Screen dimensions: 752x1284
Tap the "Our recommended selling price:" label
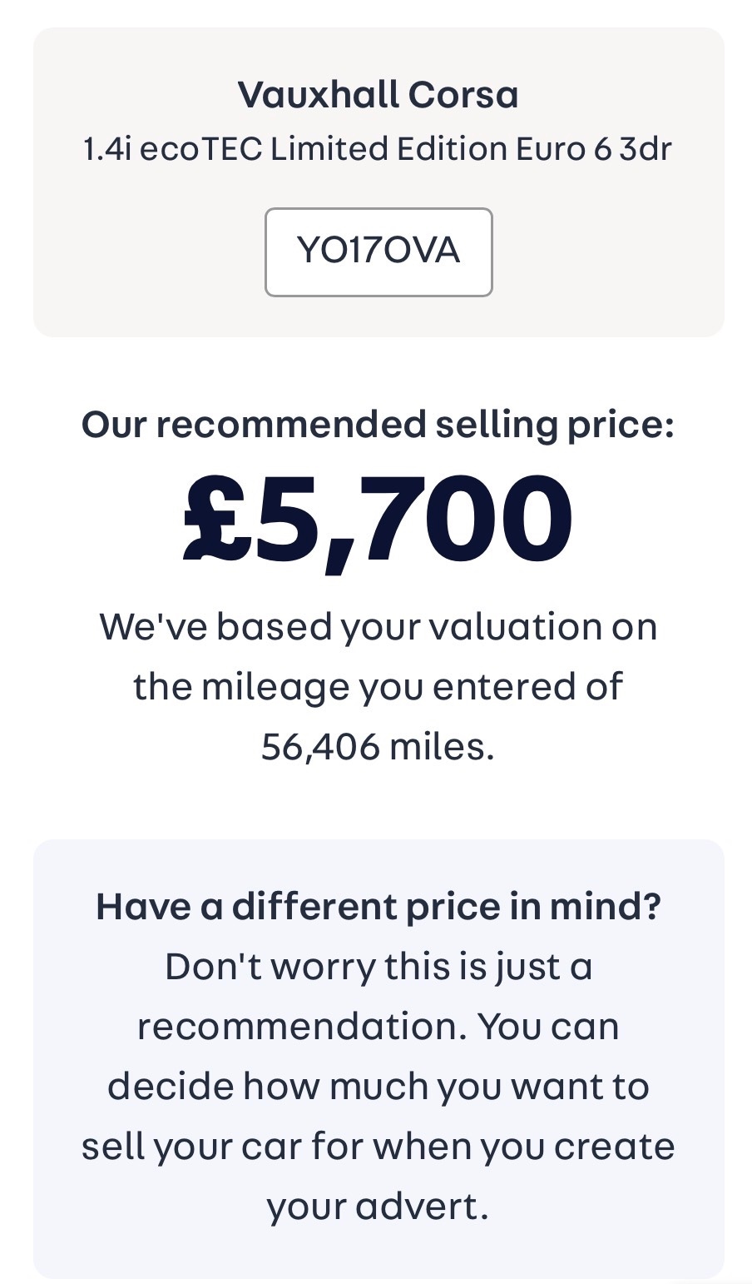pos(378,425)
